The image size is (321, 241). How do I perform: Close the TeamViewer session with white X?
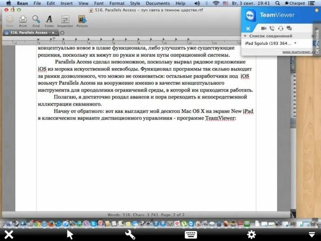tap(248, 29)
